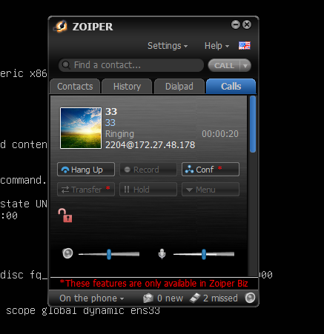Click the Zoiper Biz features notice
The height and width of the screenshot is (334, 324).
point(153,283)
